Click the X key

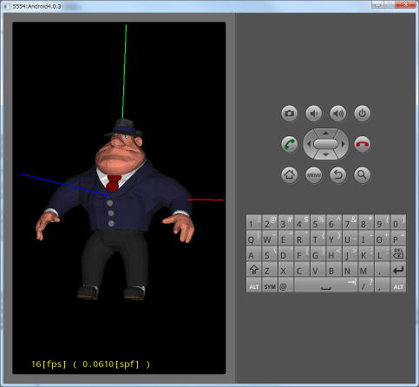(x=285, y=270)
